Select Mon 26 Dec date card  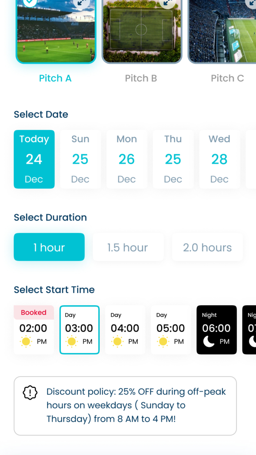(x=127, y=159)
